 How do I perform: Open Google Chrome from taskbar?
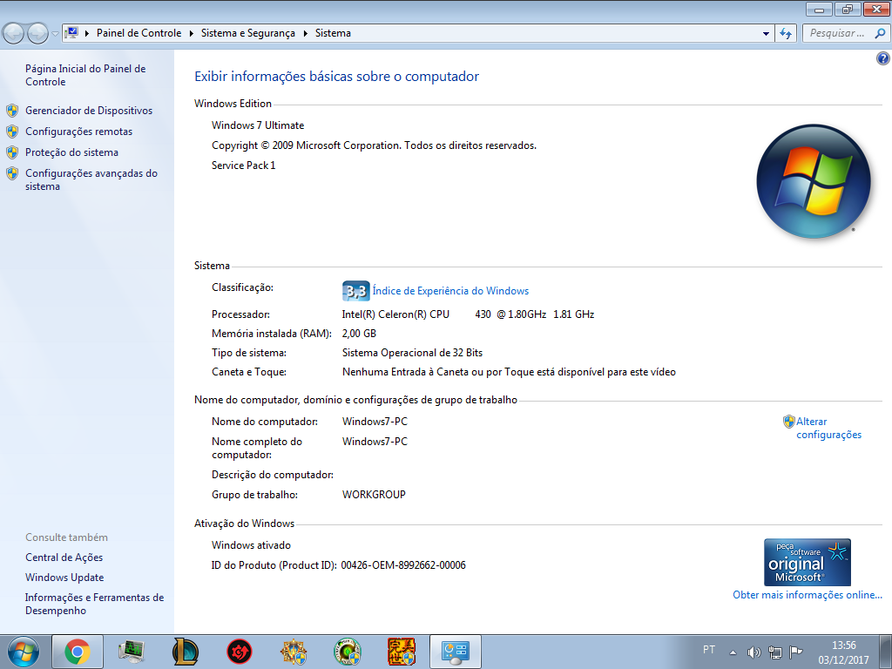(x=78, y=652)
